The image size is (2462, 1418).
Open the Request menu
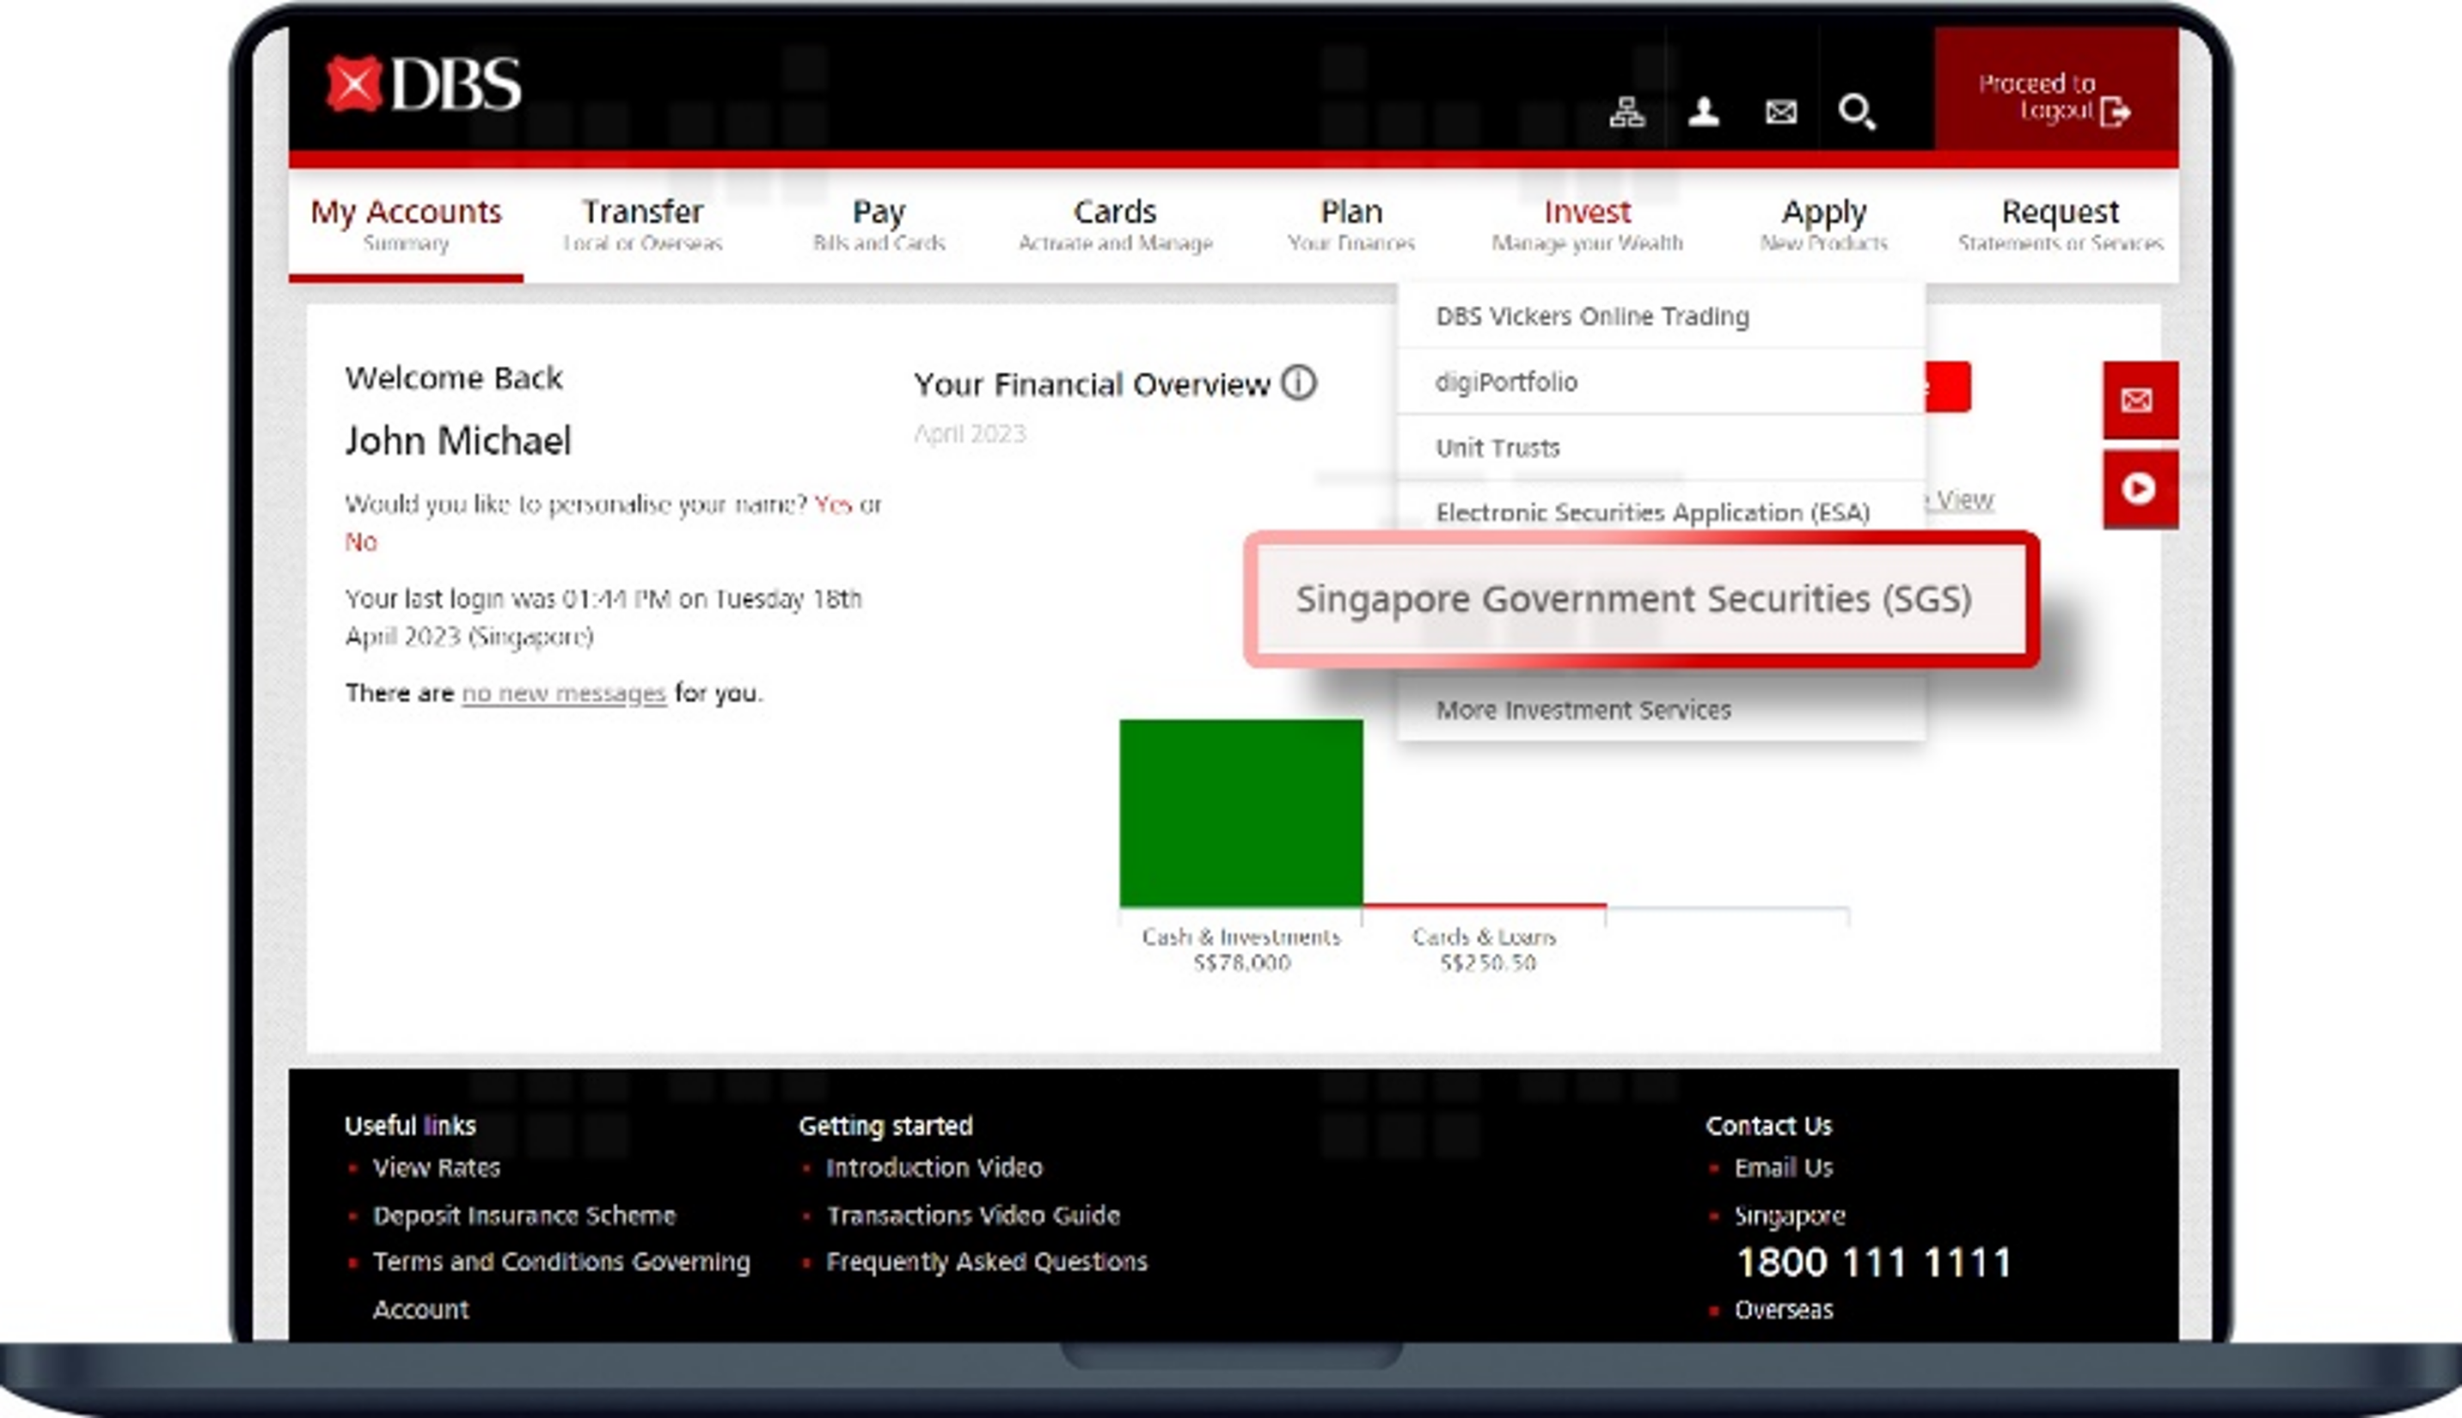(2060, 225)
